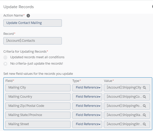Open Type dropdown for Mailing Zip/Postal Code
The height and width of the screenshot is (131, 153).
pyautogui.click(x=87, y=106)
